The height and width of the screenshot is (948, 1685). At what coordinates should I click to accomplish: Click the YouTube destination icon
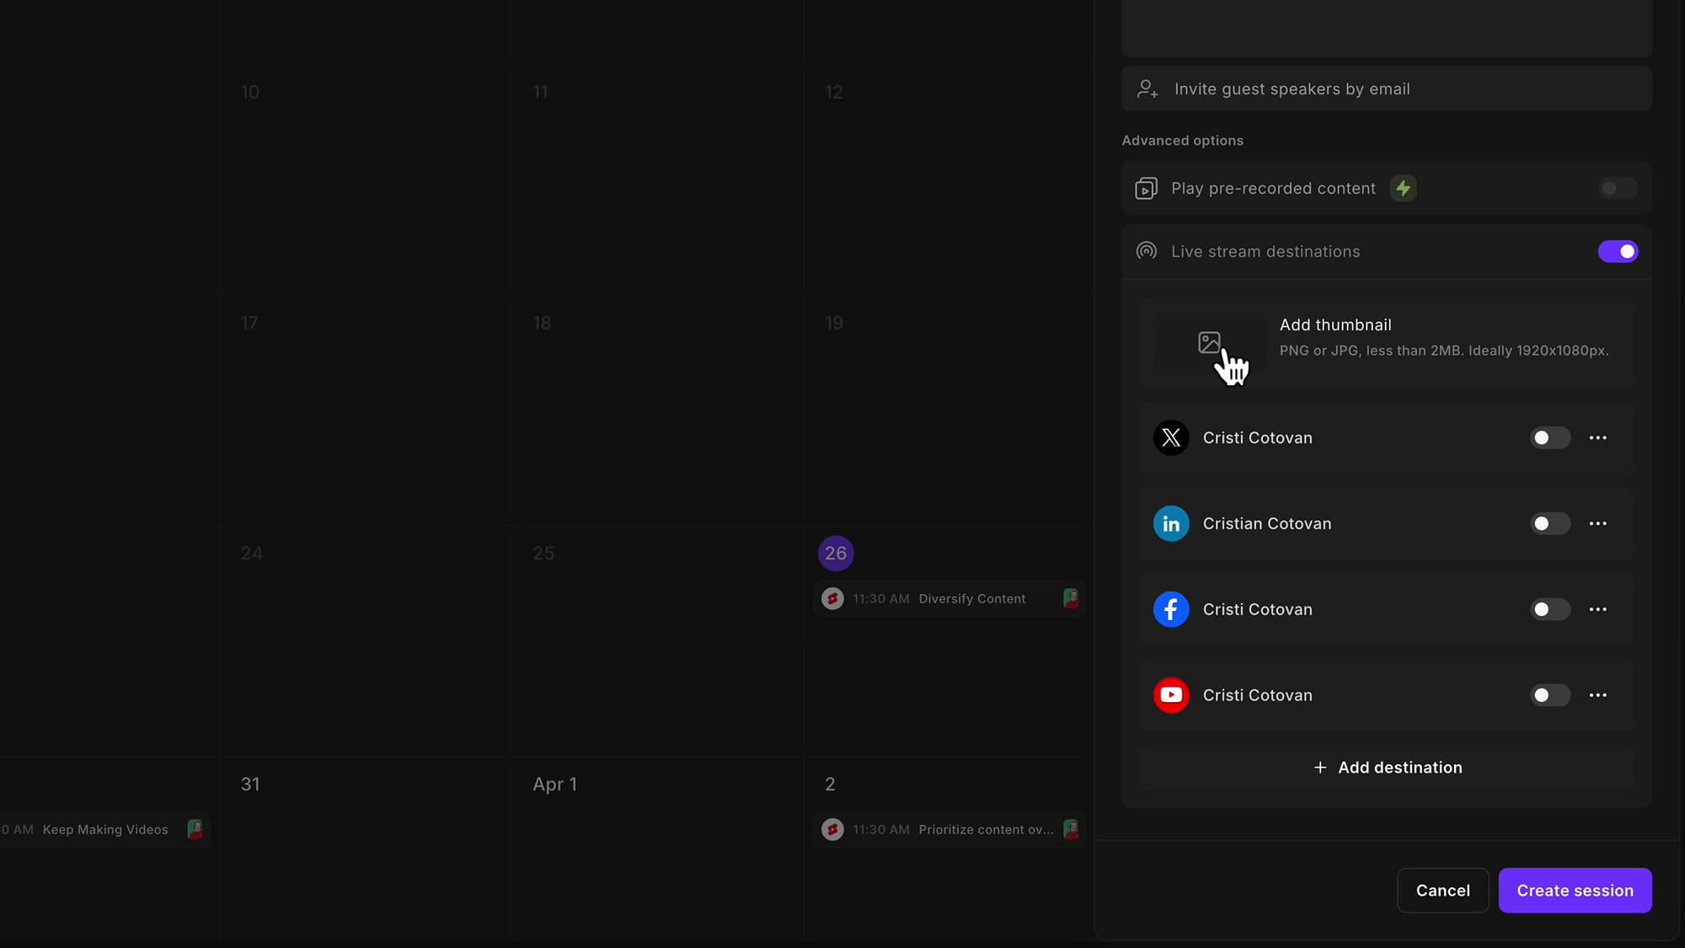coord(1170,695)
